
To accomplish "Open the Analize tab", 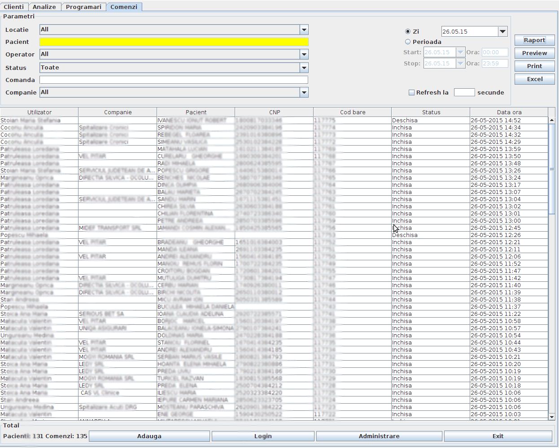I will [x=44, y=7].
